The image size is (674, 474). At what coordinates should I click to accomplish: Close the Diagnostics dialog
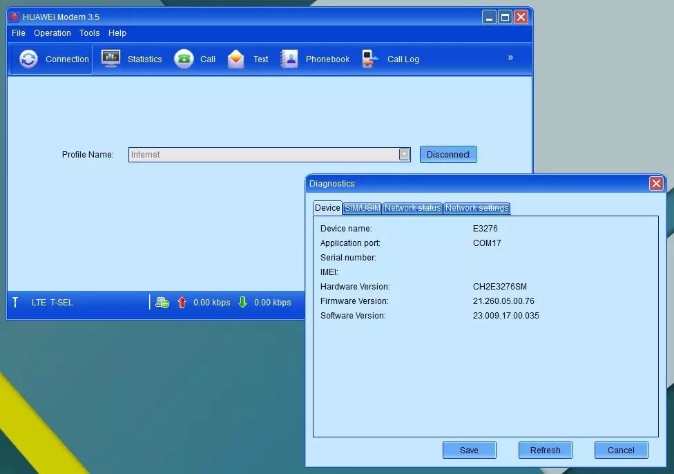(x=656, y=184)
